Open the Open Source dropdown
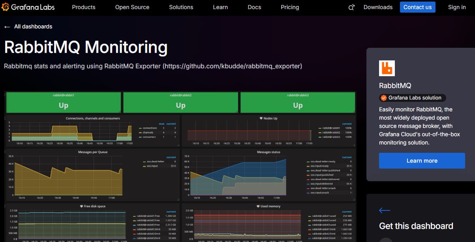475x242 pixels. point(132,7)
